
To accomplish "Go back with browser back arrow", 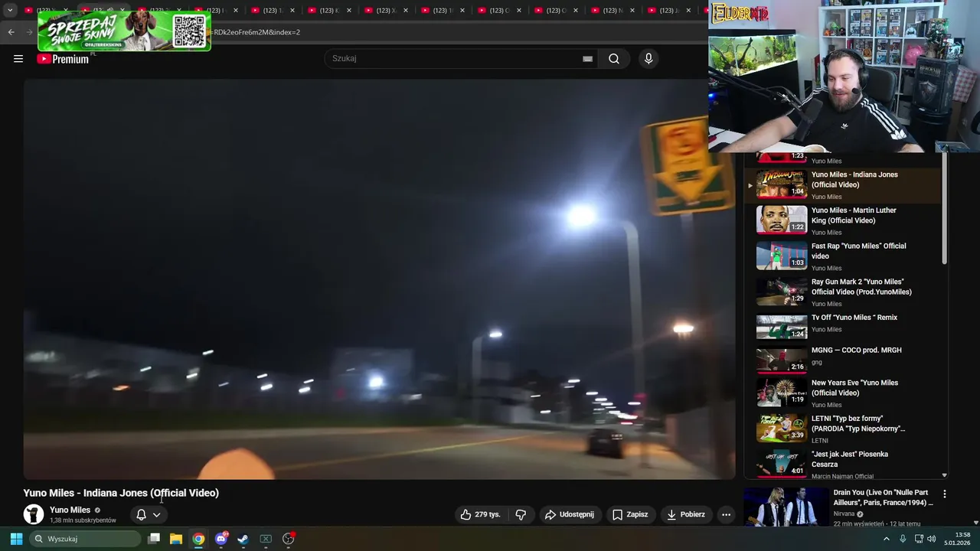I will (x=11, y=32).
